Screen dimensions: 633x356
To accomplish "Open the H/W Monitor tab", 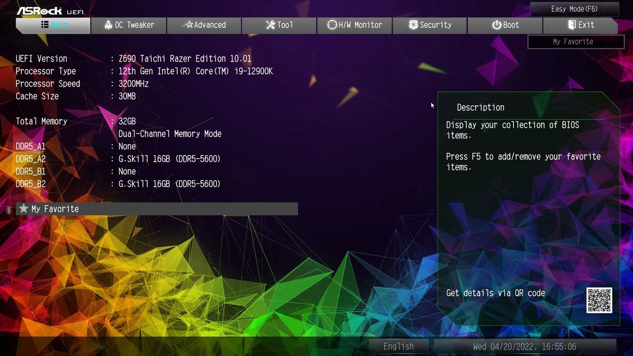I will pos(355,25).
